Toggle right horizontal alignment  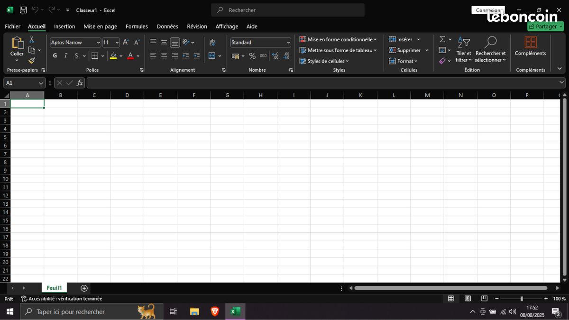[x=175, y=56]
